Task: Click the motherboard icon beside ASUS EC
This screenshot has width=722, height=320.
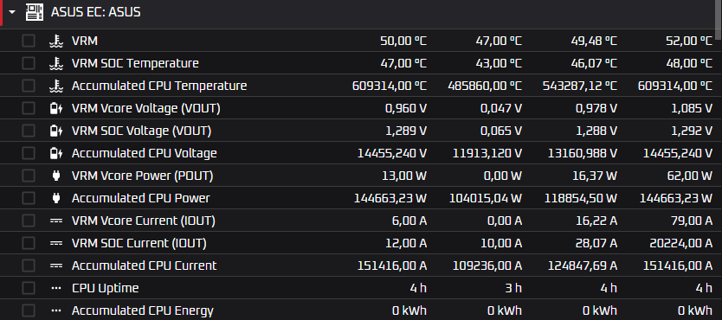Action: (35, 12)
